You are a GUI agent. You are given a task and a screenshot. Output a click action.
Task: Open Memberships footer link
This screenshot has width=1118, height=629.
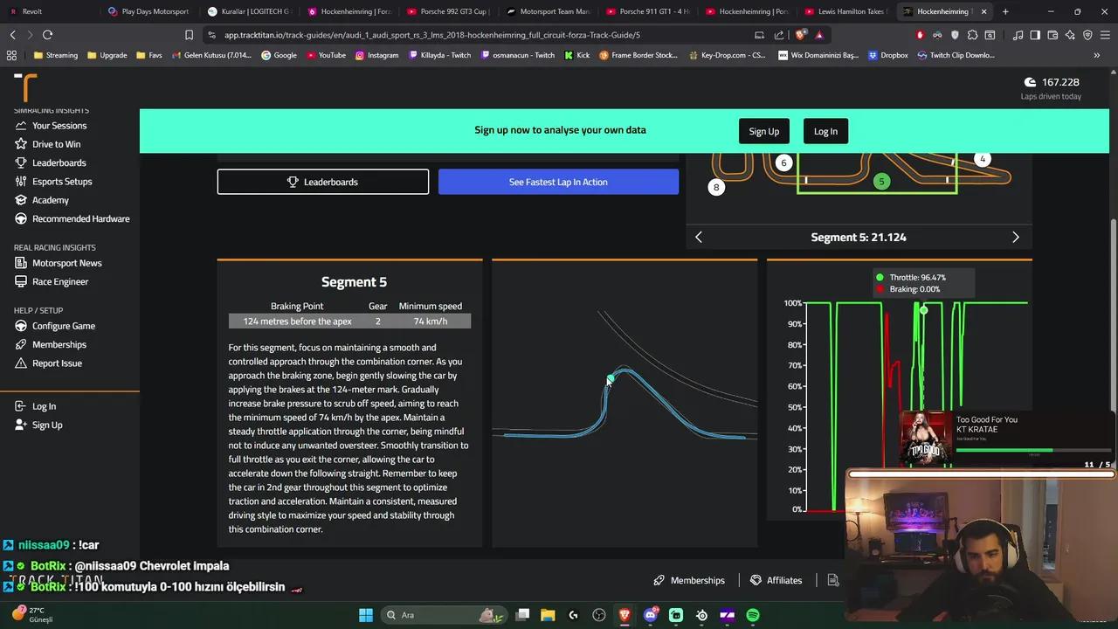[x=689, y=580]
